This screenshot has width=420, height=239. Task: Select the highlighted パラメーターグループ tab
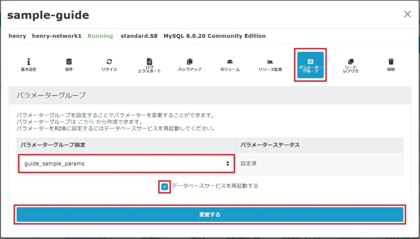click(x=310, y=66)
